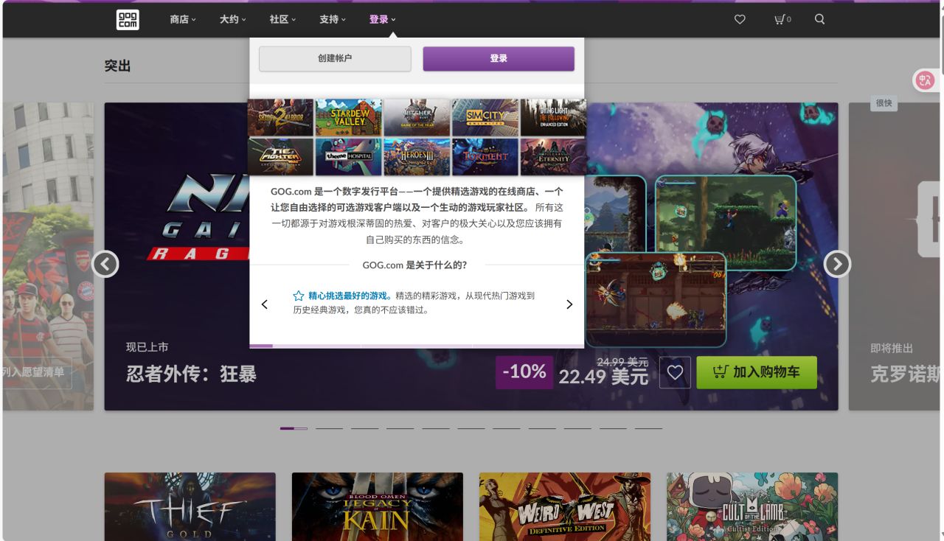Show previous info slide in login popup

coord(265,304)
